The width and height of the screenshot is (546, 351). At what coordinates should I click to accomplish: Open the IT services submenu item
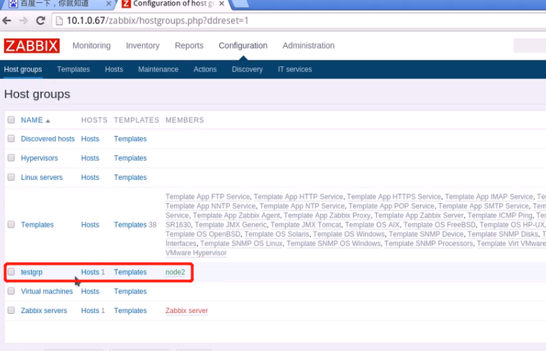295,69
